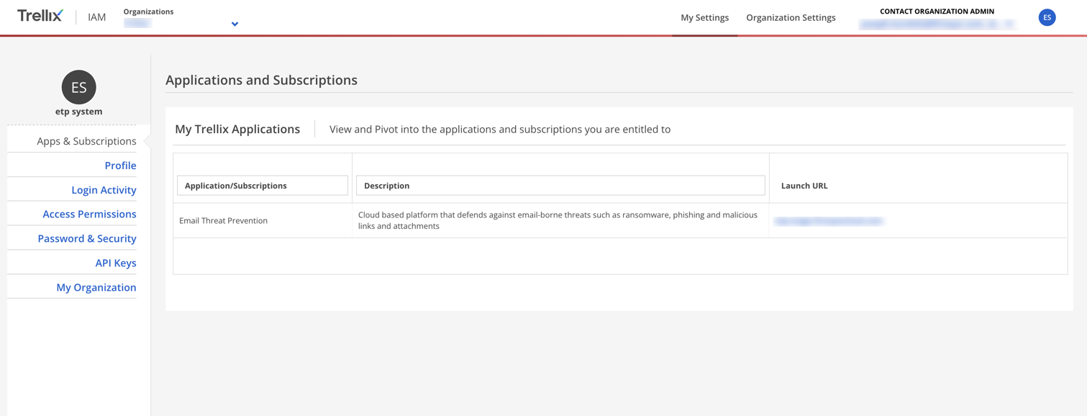The width and height of the screenshot is (1087, 416).
Task: Click the Application/Subscriptions filter field
Action: 263,186
